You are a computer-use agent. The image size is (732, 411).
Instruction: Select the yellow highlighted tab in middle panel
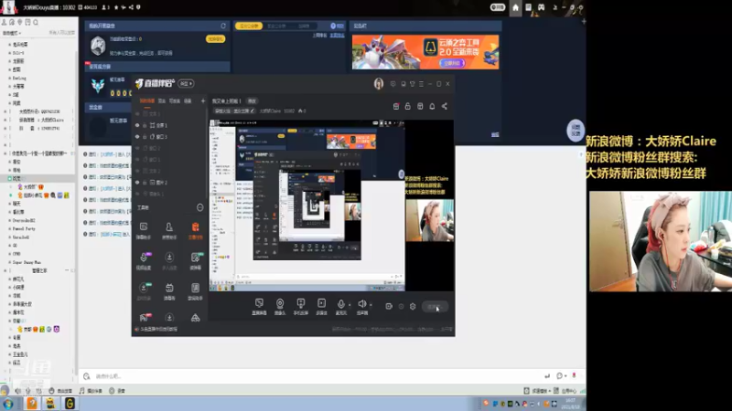point(249,26)
